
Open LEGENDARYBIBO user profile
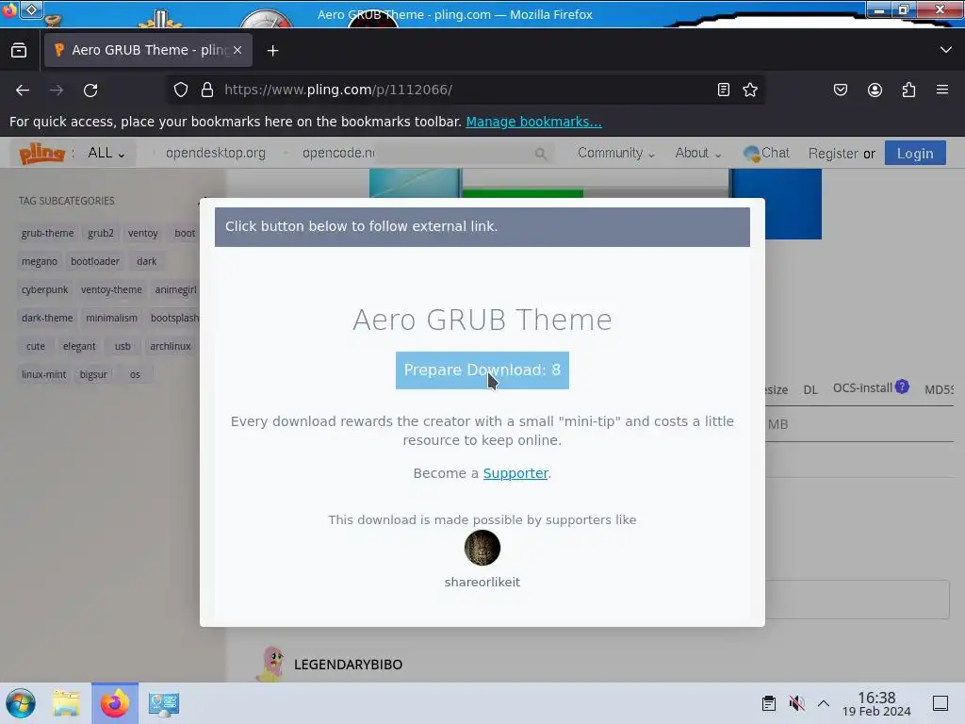pyautogui.click(x=348, y=665)
